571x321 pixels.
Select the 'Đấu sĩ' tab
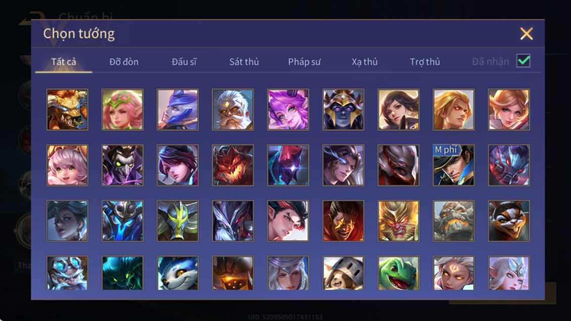point(184,62)
